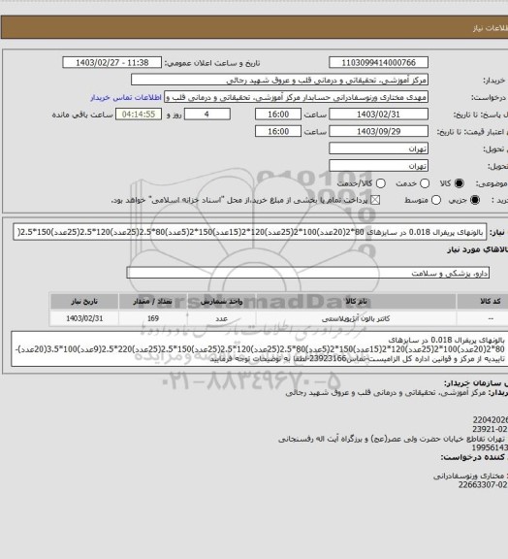The image size is (508, 559).
Task: Click the phone number 22663307-02
Action: click(x=483, y=485)
